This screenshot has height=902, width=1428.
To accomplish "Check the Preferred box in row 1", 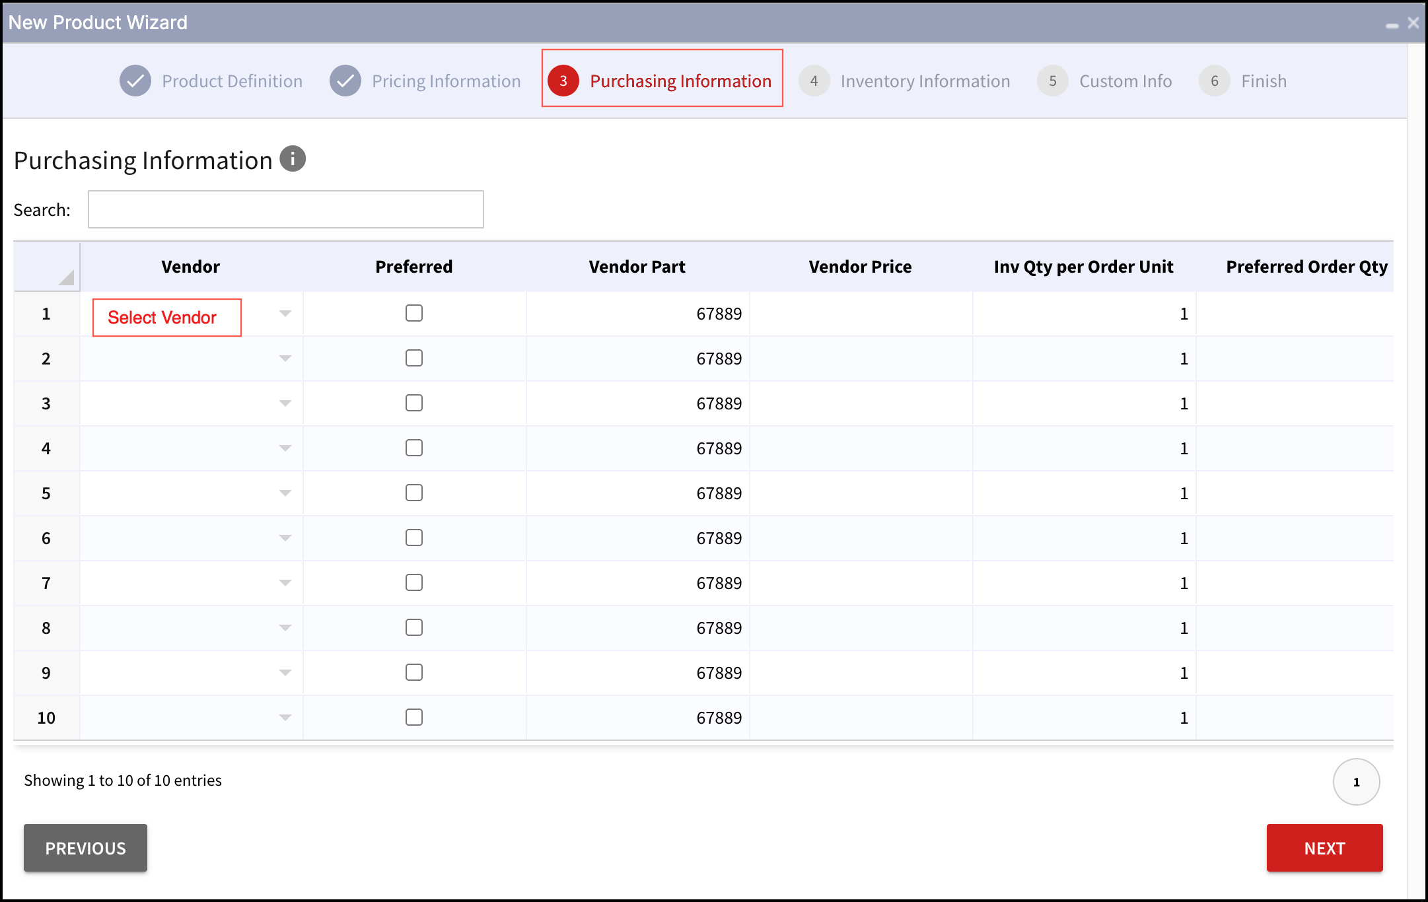I will [x=414, y=313].
